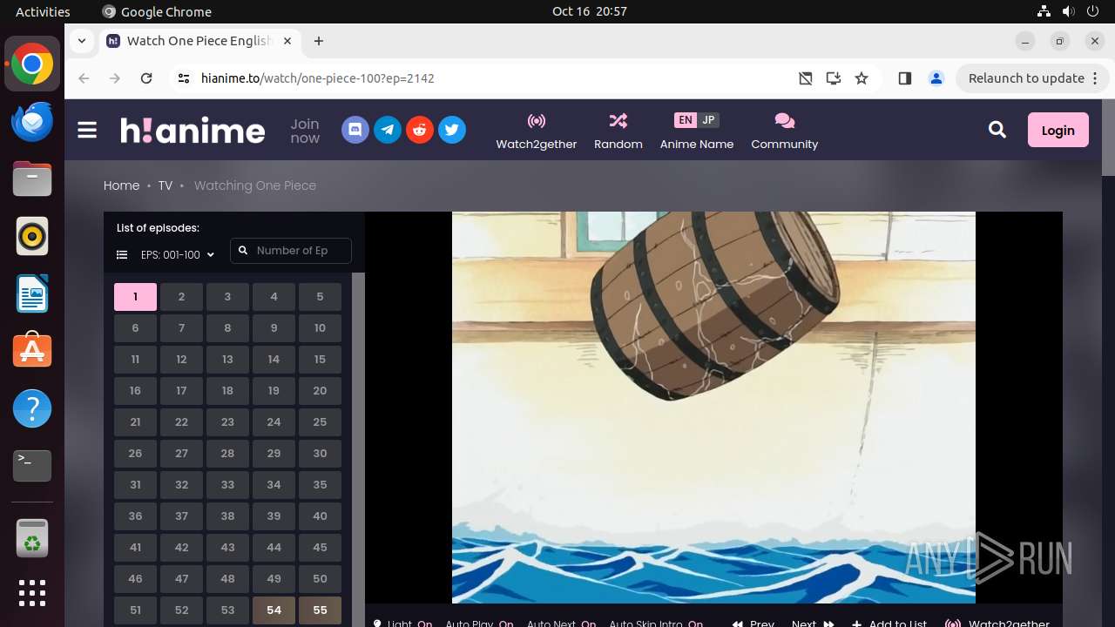Screen dimensions: 1115x627
Task: Open Trash from the dock
Action: pyautogui.click(x=32, y=537)
